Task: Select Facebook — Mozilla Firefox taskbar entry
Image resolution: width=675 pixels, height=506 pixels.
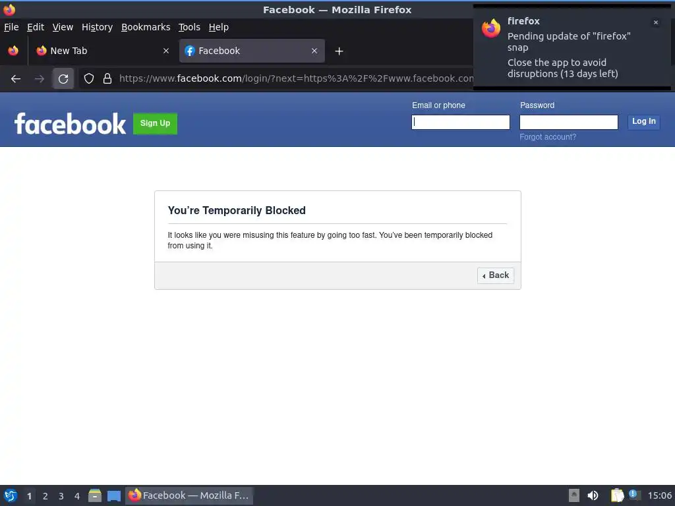Action: click(189, 495)
